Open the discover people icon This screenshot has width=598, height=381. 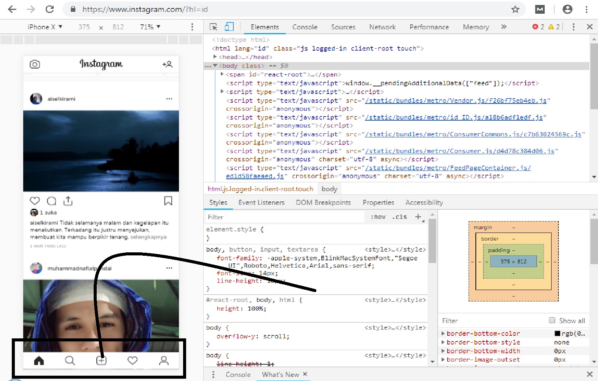(167, 64)
